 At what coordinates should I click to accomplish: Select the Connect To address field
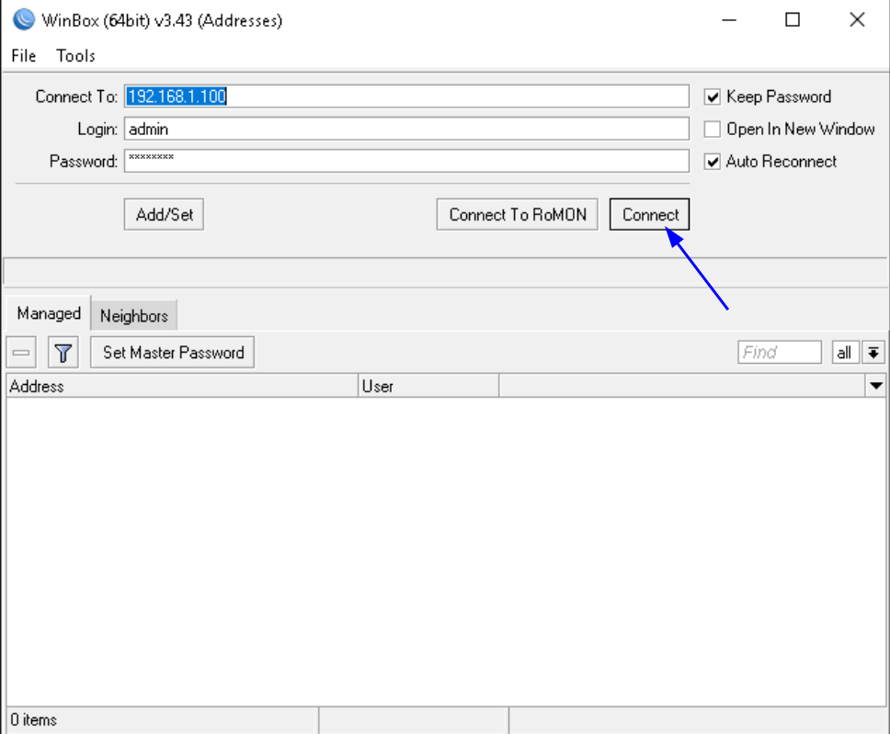(x=405, y=96)
